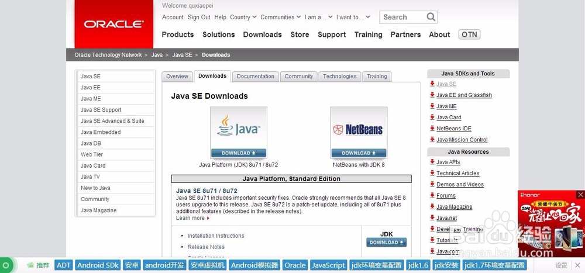Click the honor advertisement banner

pos(552,224)
